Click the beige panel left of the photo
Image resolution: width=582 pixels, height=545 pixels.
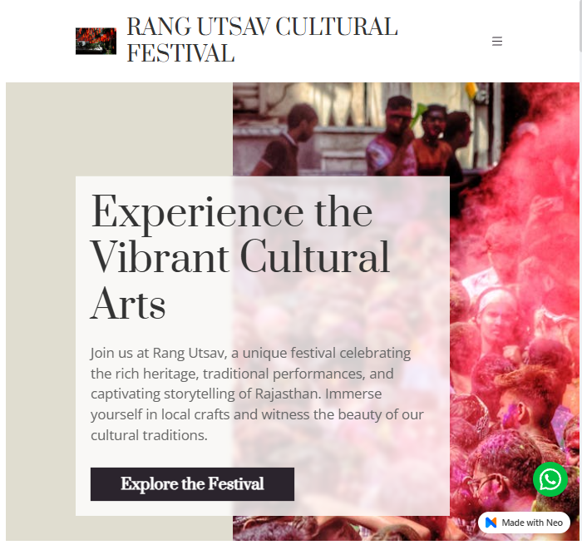[41, 311]
